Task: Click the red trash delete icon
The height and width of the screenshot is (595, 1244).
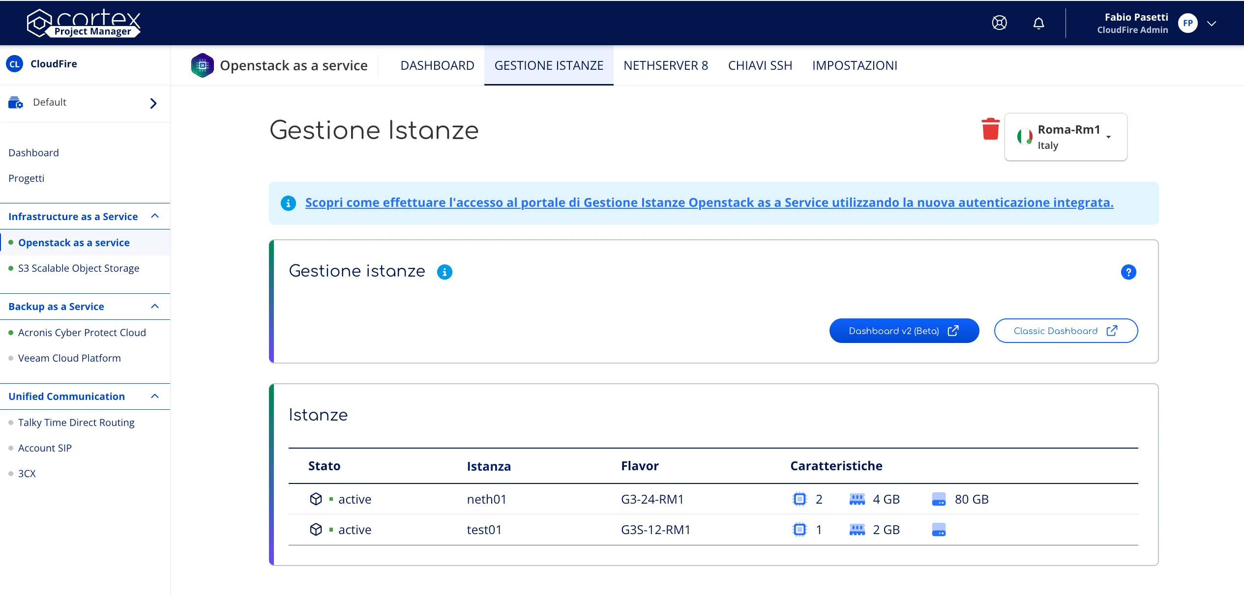Action: coord(990,129)
